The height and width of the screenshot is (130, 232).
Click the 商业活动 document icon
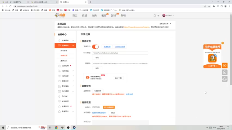coord(59,86)
